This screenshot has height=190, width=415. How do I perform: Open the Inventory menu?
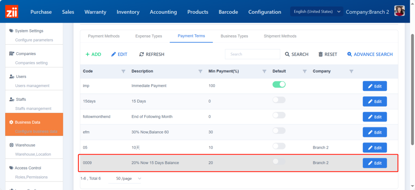pyautogui.click(x=128, y=12)
